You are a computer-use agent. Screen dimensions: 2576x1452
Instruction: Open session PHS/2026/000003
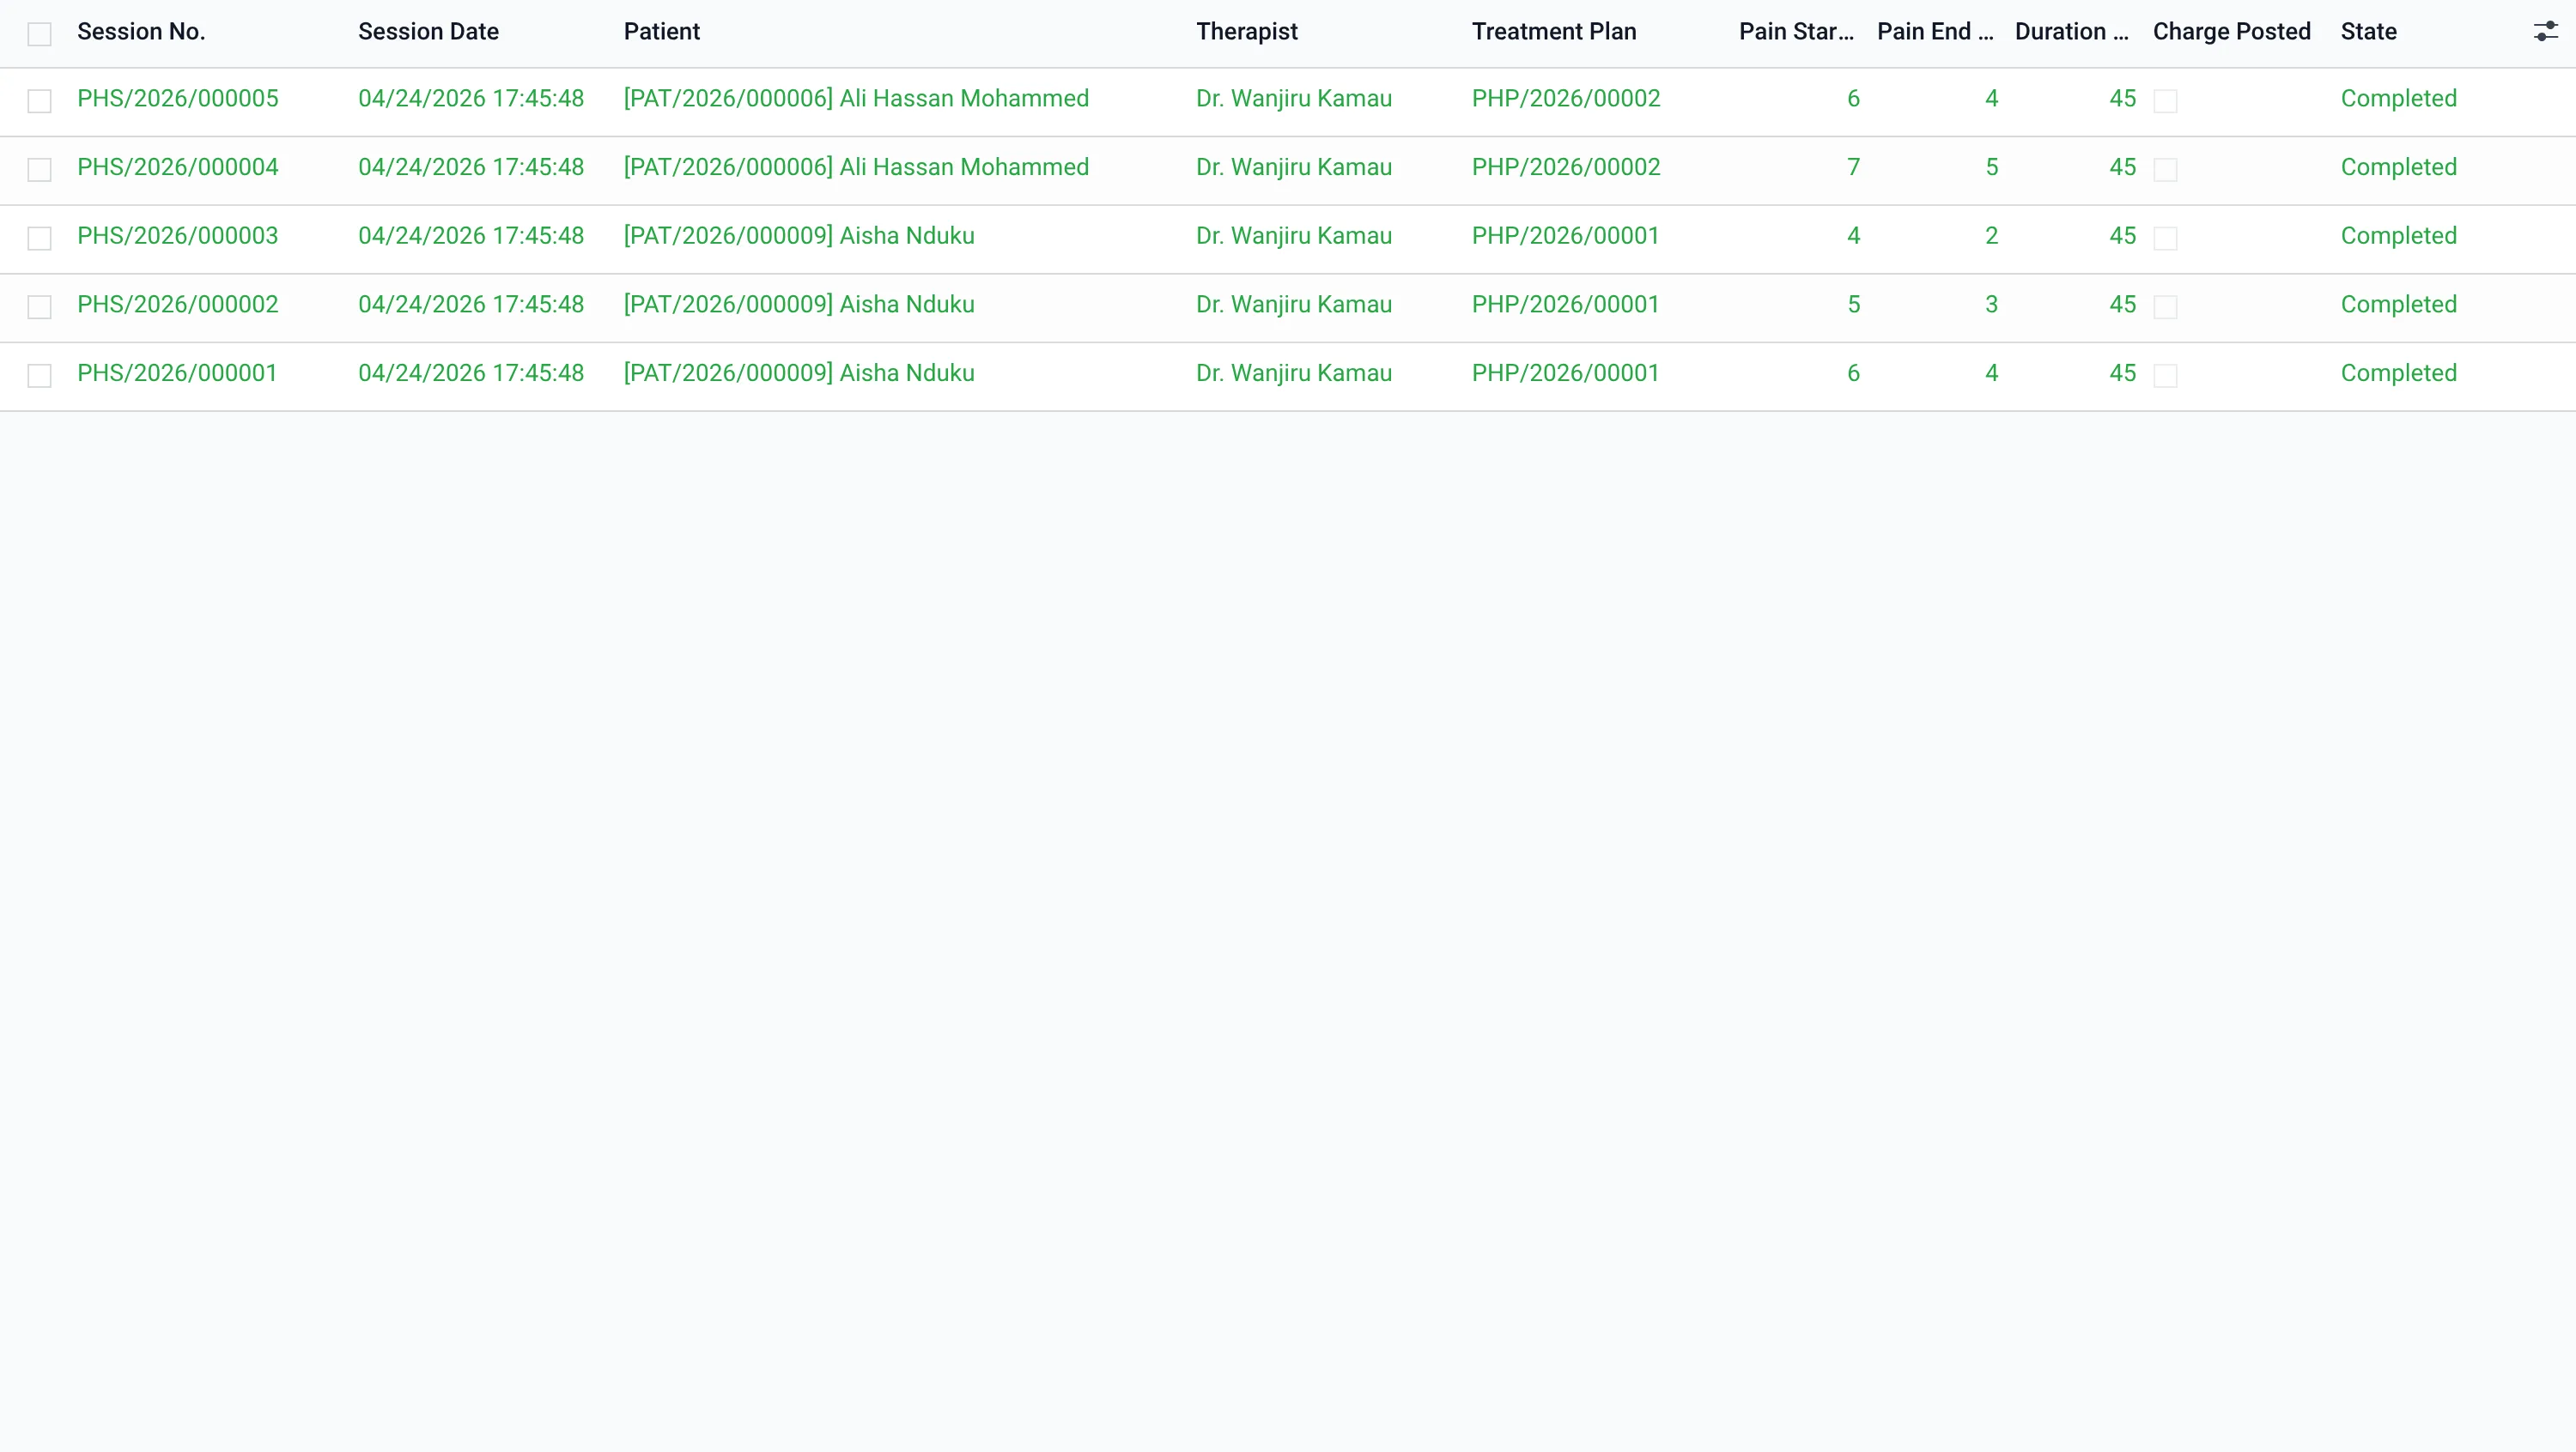tap(178, 236)
